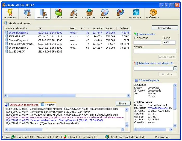The image size is (182, 141).
Task: Switch to the Registro tab
Action: tap(48, 105)
